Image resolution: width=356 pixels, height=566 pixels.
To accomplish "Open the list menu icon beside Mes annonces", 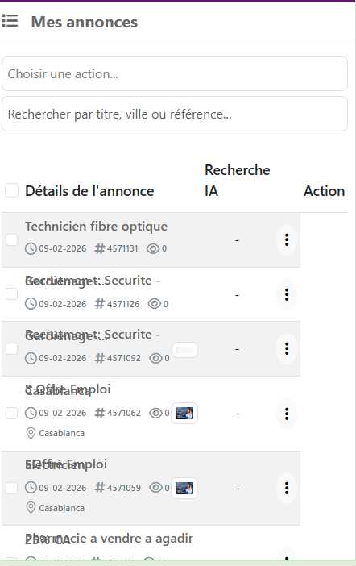I will 10,21.
